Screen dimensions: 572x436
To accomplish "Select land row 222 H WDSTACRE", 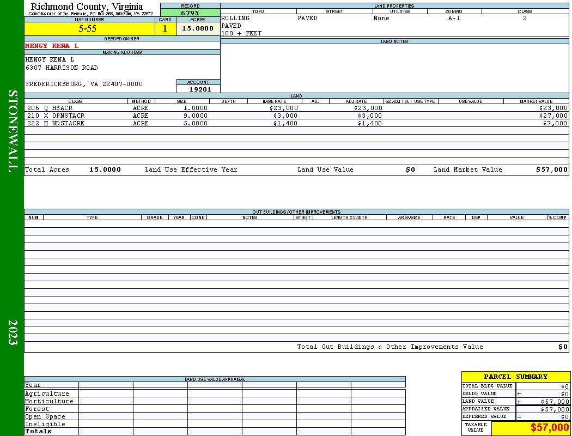I will click(x=296, y=123).
